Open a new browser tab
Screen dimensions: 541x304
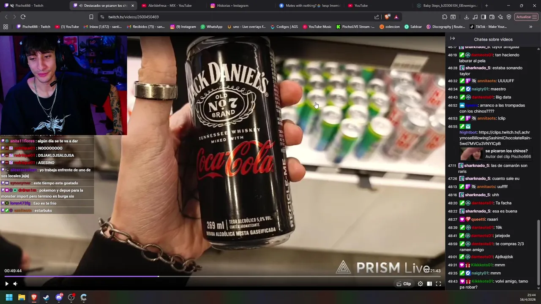click(486, 5)
